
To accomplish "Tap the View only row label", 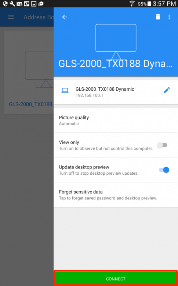I will [69, 142].
